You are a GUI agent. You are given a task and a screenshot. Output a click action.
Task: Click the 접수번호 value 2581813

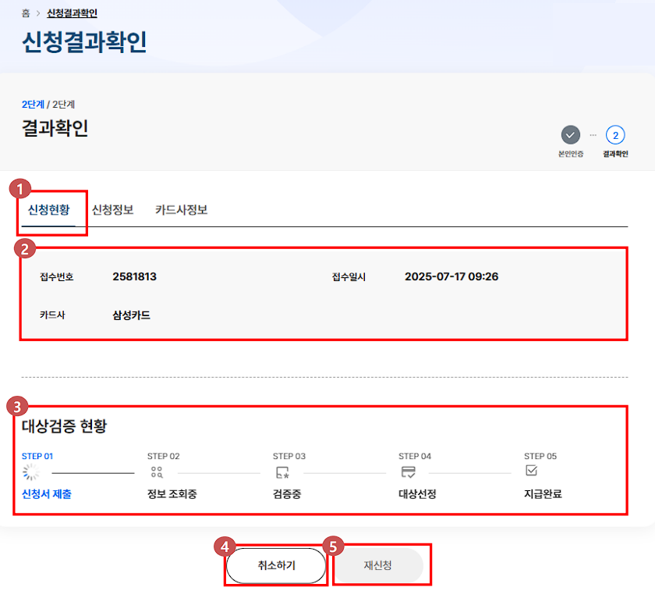[134, 276]
